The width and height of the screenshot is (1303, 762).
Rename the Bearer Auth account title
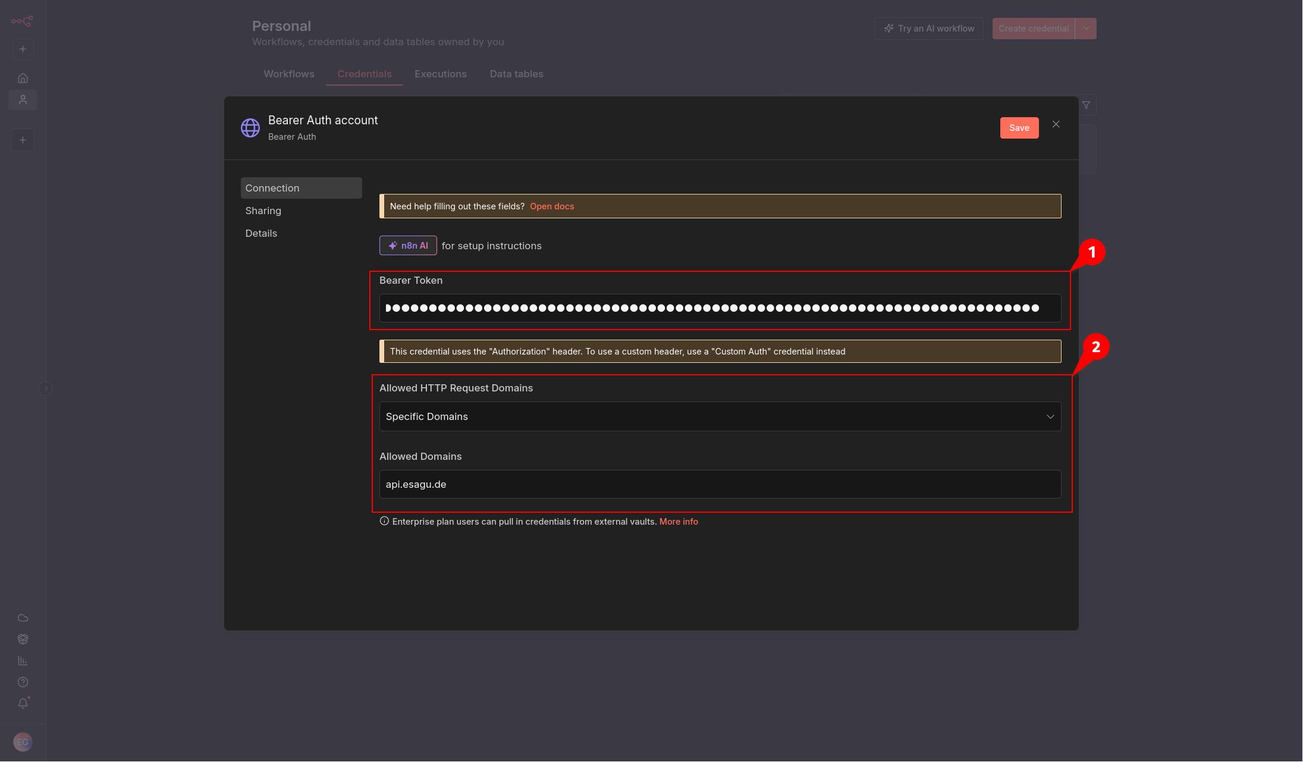coord(323,120)
